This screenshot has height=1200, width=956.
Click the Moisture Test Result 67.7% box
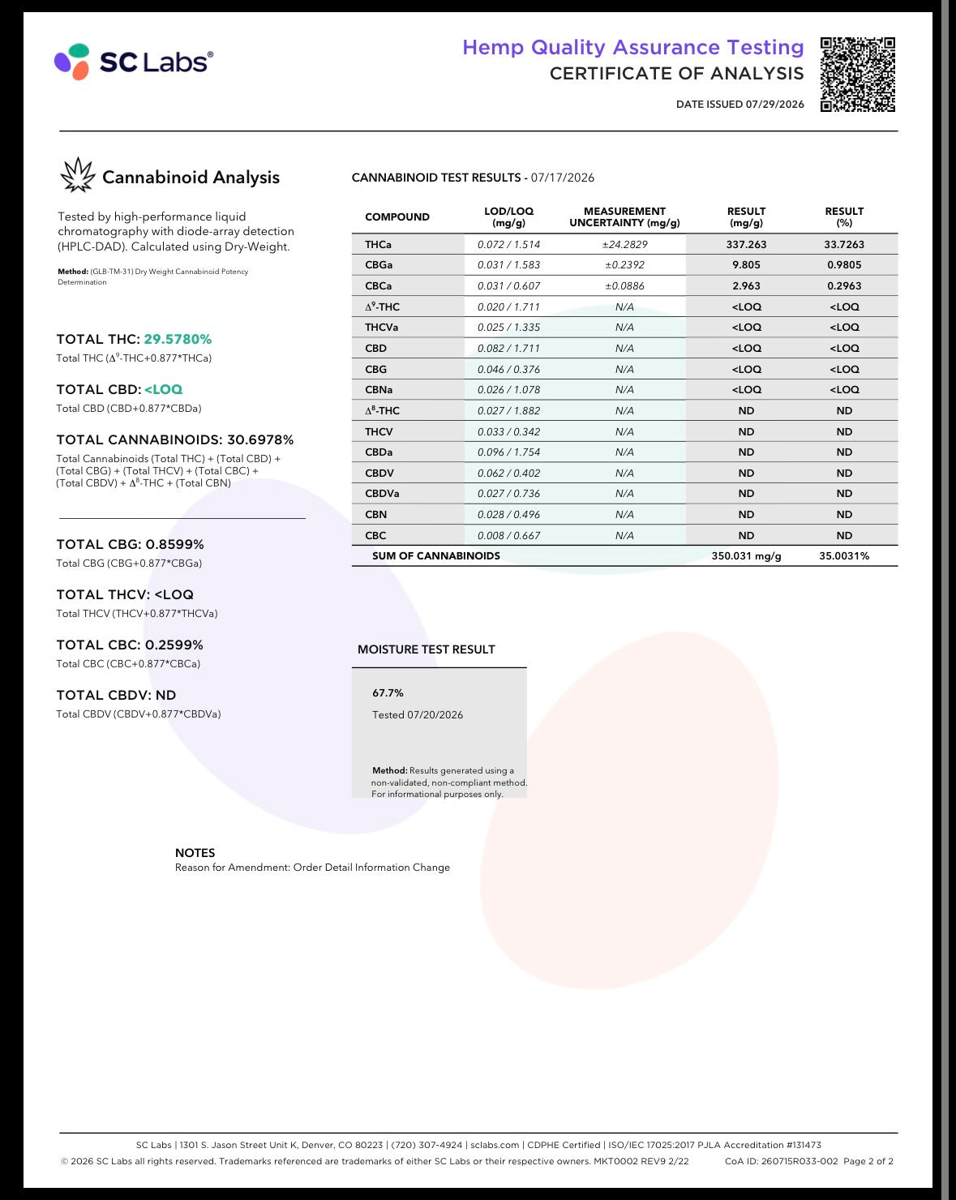(439, 733)
